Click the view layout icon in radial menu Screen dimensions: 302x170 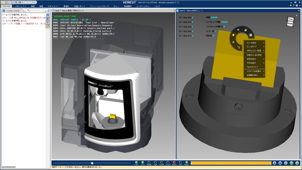pyautogui.click(x=251, y=34)
